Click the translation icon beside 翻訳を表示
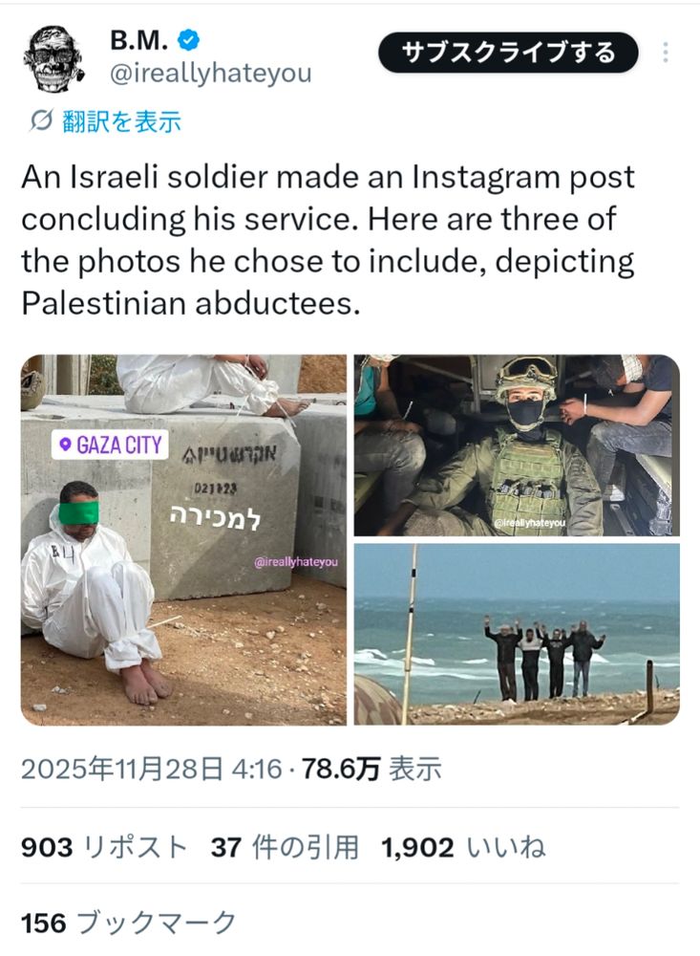Image resolution: width=700 pixels, height=956 pixels. [x=41, y=121]
